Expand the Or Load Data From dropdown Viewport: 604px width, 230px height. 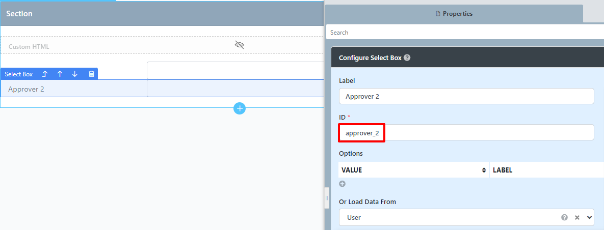[590, 217]
